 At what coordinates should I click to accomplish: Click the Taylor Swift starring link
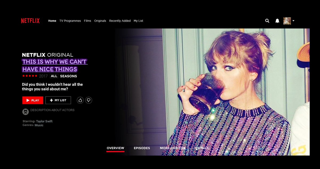(x=44, y=121)
